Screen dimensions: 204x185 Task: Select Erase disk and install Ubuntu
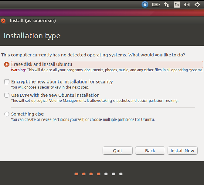(x=7, y=64)
